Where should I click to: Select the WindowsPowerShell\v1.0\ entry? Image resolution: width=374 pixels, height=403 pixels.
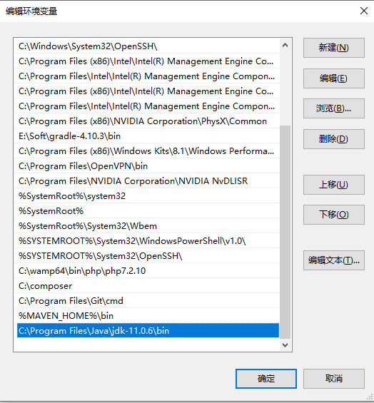coord(146,241)
